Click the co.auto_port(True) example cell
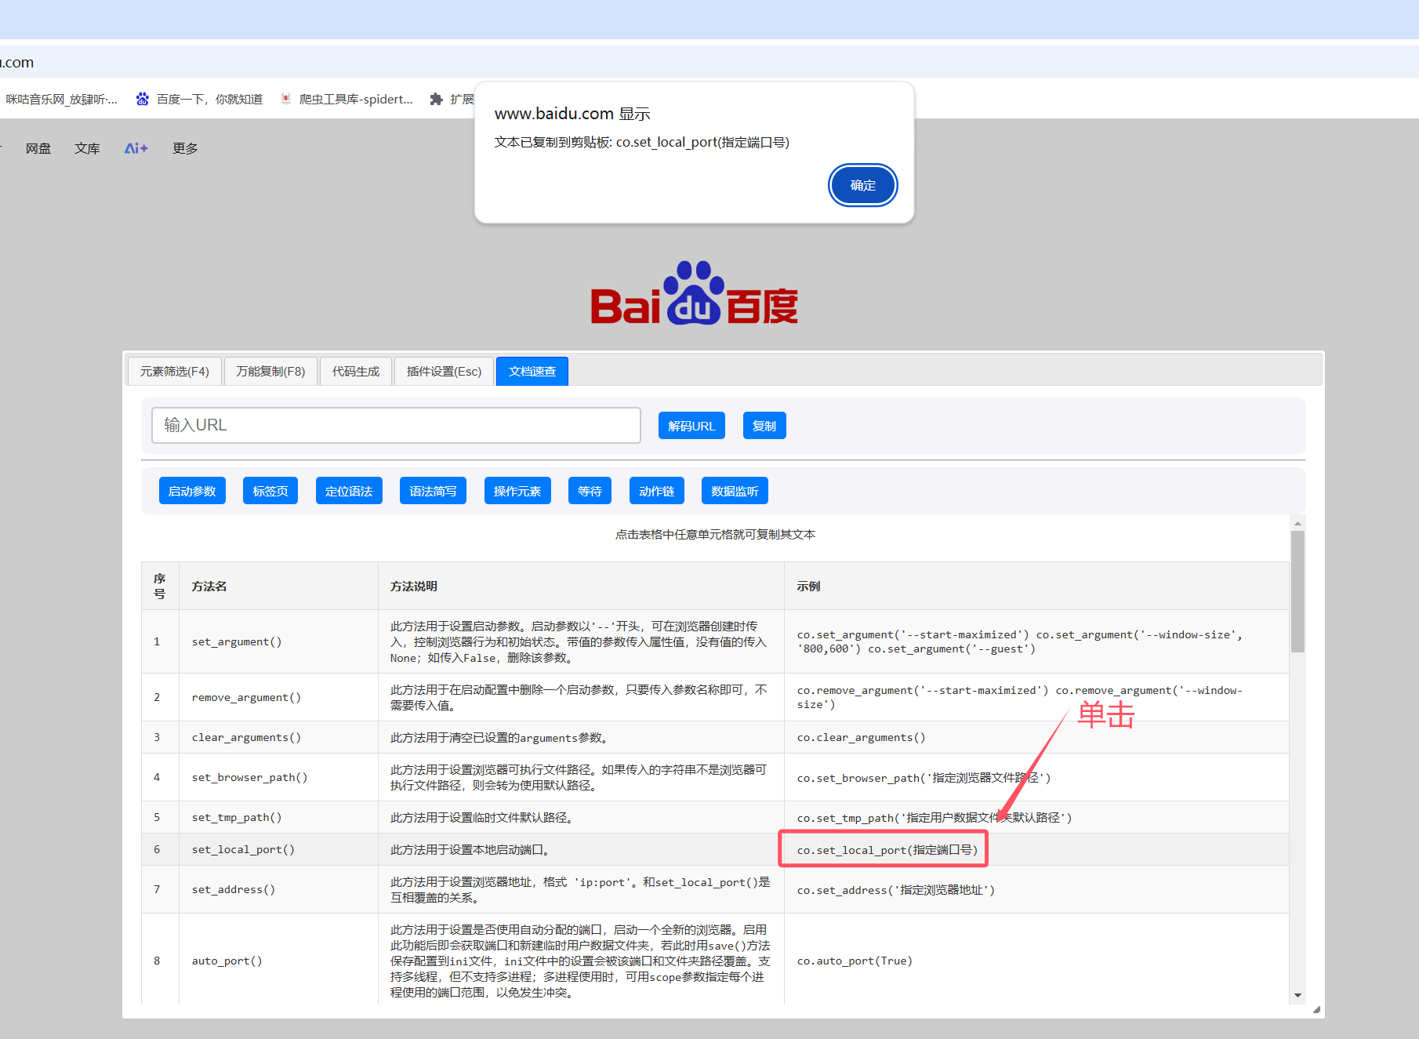The width and height of the screenshot is (1419, 1039). (1036, 961)
